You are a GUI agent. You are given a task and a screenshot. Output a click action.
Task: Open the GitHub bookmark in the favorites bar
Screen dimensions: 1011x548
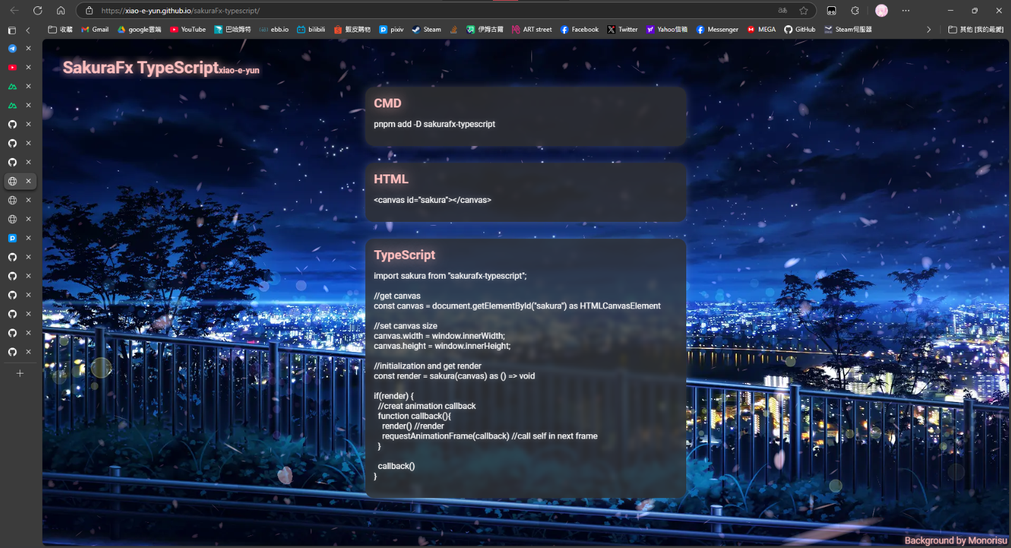pos(799,30)
